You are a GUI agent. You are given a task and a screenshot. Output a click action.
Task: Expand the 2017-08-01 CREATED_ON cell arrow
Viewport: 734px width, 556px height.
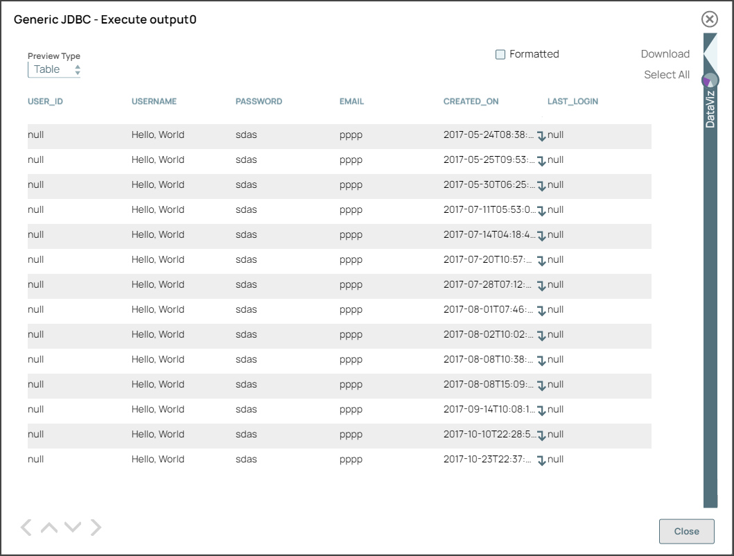541,311
